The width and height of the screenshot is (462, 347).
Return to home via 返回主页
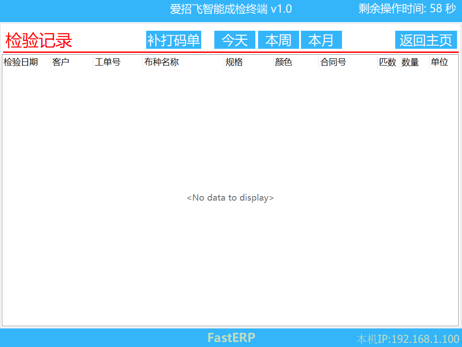[426, 40]
